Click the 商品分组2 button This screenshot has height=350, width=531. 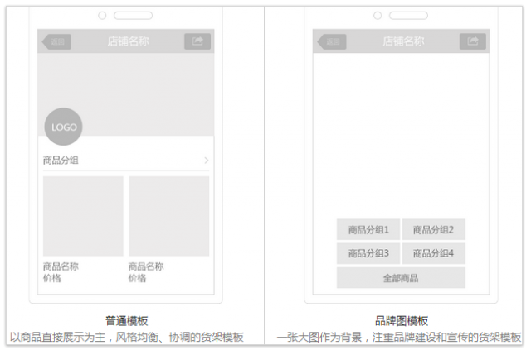434,230
